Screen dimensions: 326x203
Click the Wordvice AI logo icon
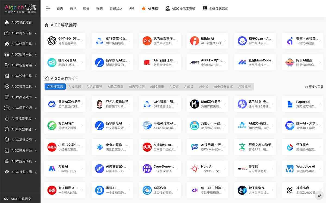coord(290,168)
